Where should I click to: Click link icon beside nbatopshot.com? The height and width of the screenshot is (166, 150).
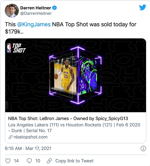pos(10,137)
